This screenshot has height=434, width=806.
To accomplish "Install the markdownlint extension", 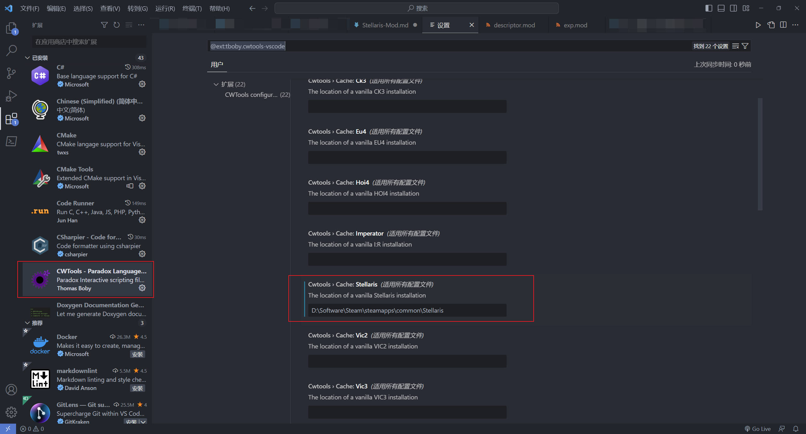I will tap(138, 388).
